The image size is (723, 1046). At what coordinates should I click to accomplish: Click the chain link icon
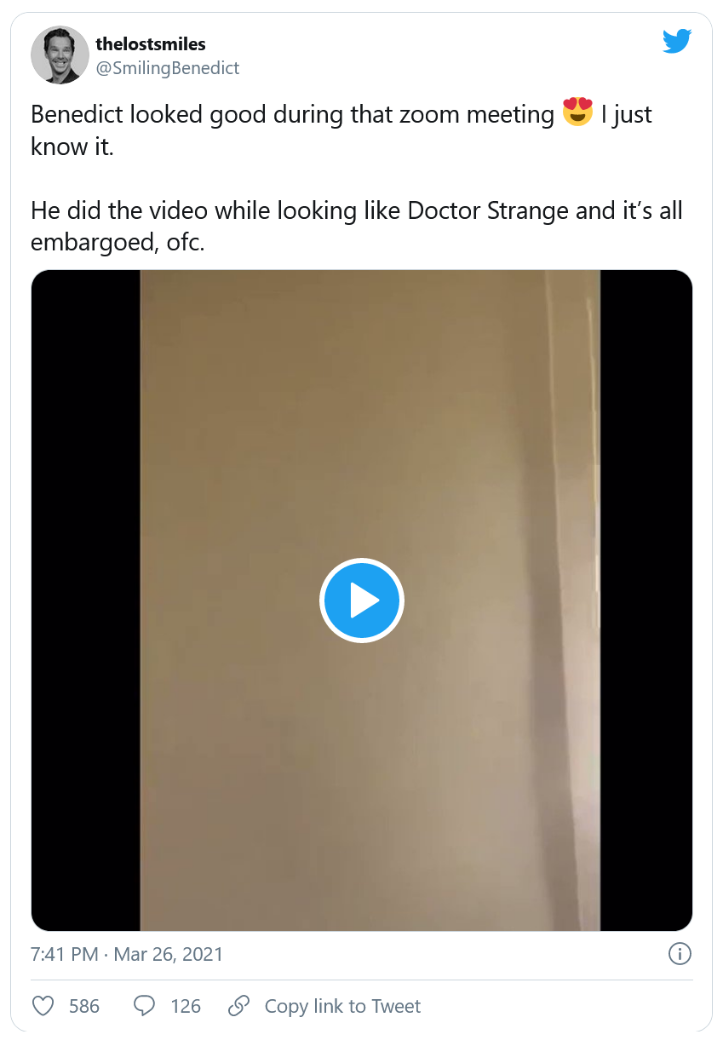pyautogui.click(x=238, y=1006)
